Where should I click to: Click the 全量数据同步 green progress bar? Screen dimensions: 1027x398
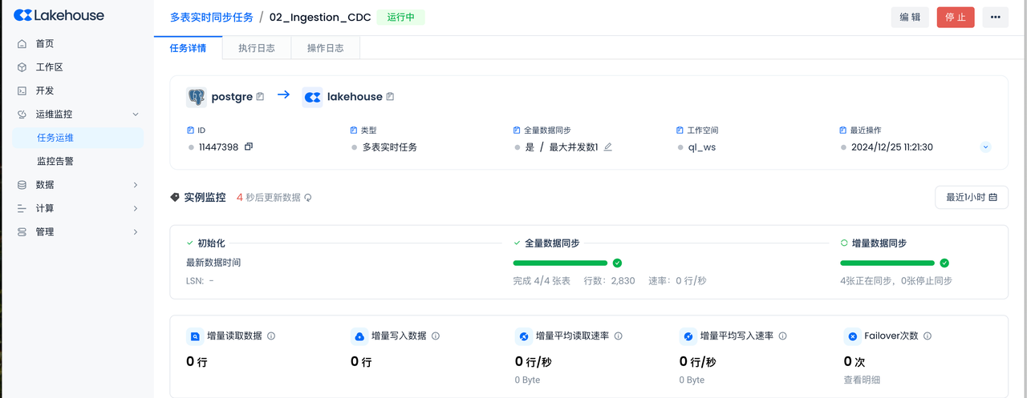click(560, 263)
